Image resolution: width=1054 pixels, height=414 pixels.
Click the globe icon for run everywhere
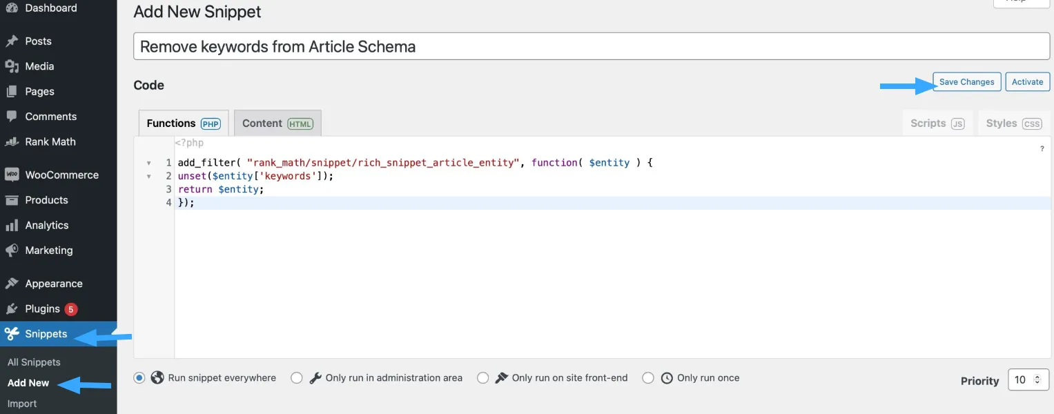point(157,377)
